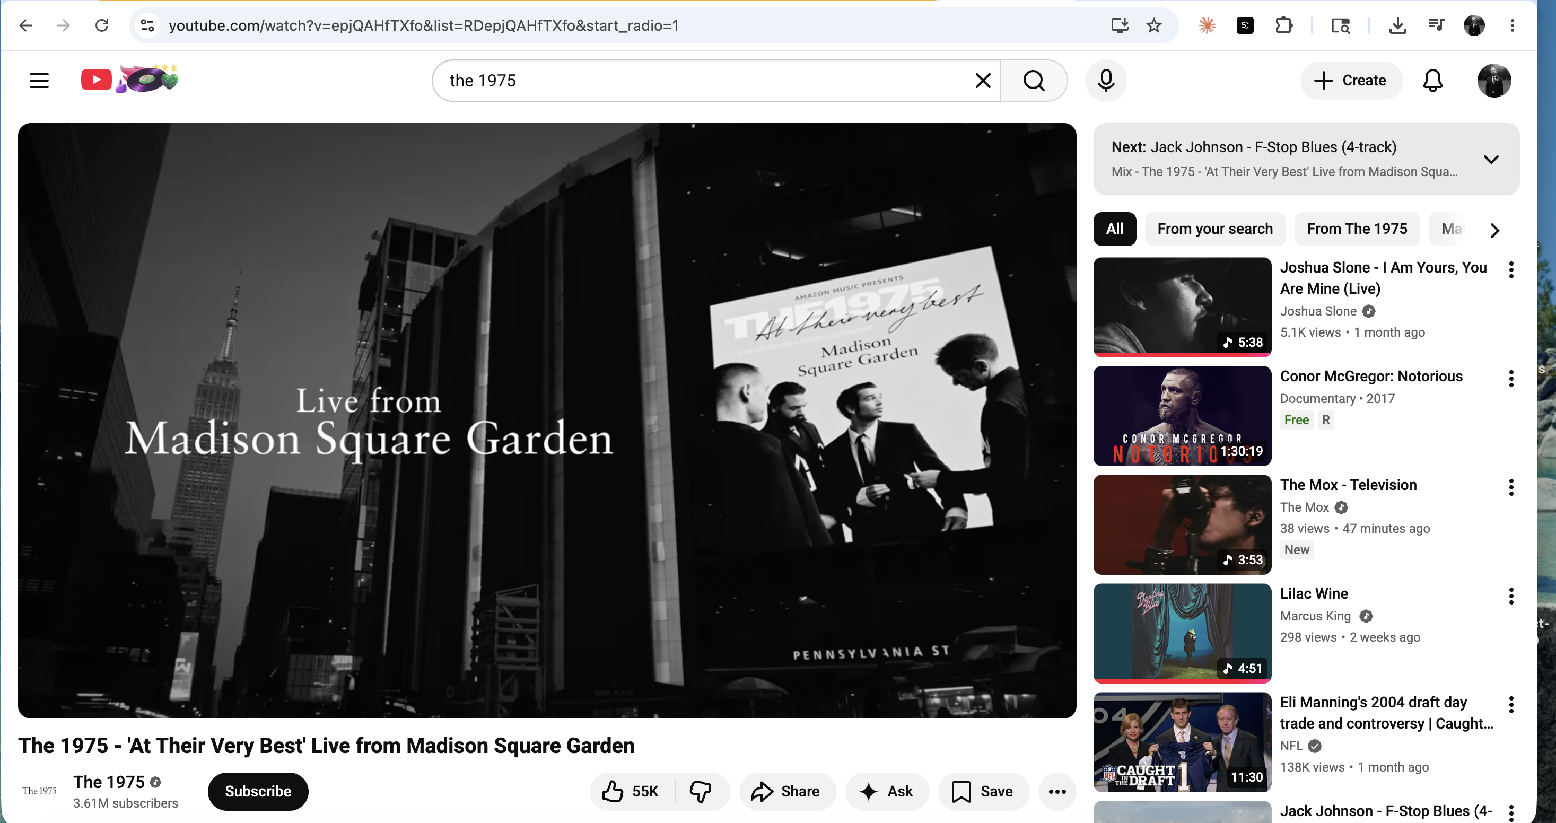This screenshot has height=823, width=1556.
Task: Show more filter chips with right chevron
Action: (1494, 230)
